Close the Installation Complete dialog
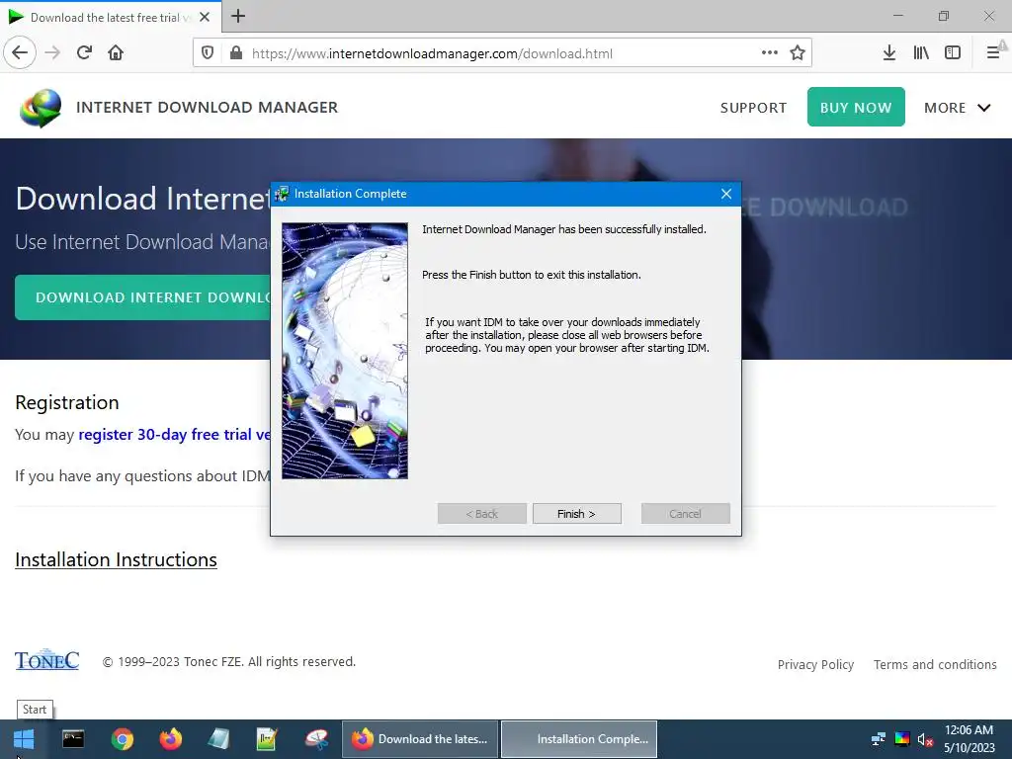The height and width of the screenshot is (759, 1012). coord(726,194)
